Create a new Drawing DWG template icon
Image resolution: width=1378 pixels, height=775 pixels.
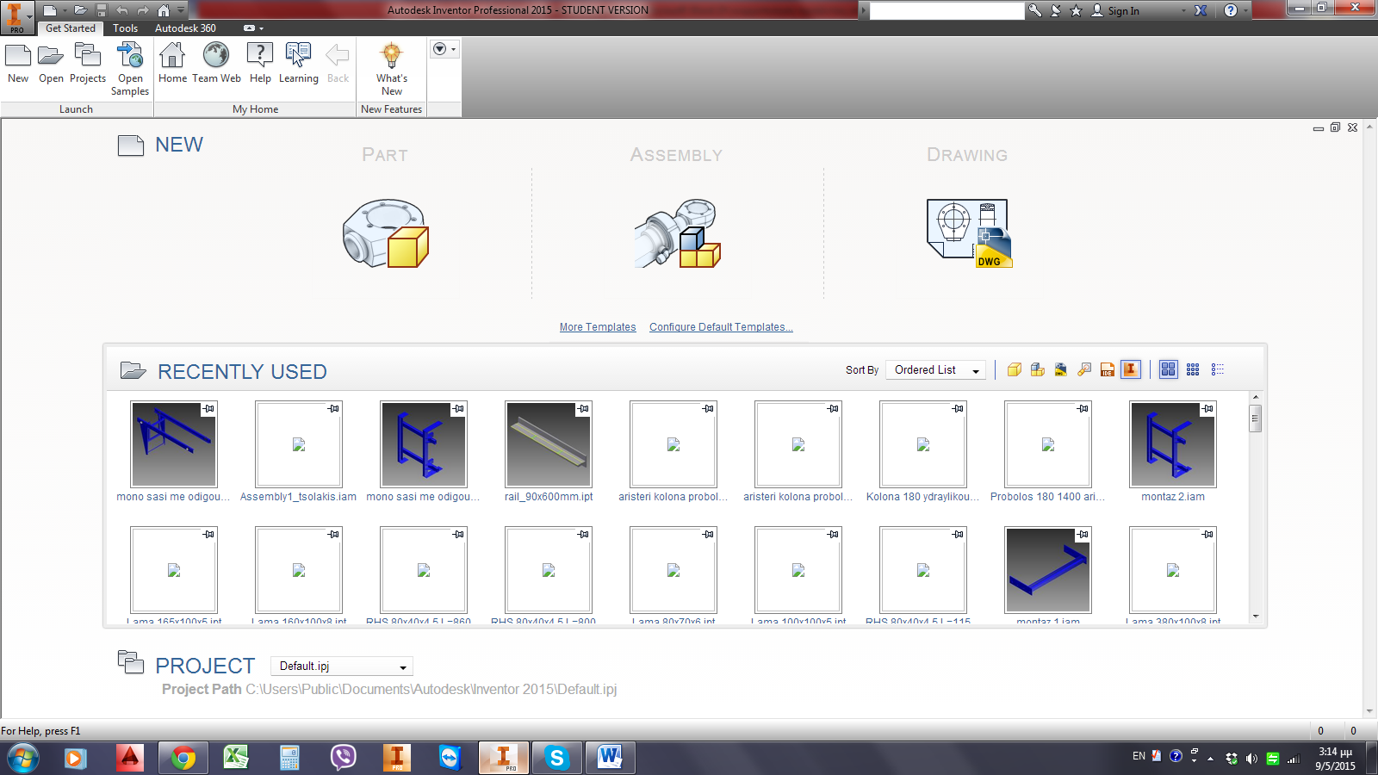pos(969,233)
